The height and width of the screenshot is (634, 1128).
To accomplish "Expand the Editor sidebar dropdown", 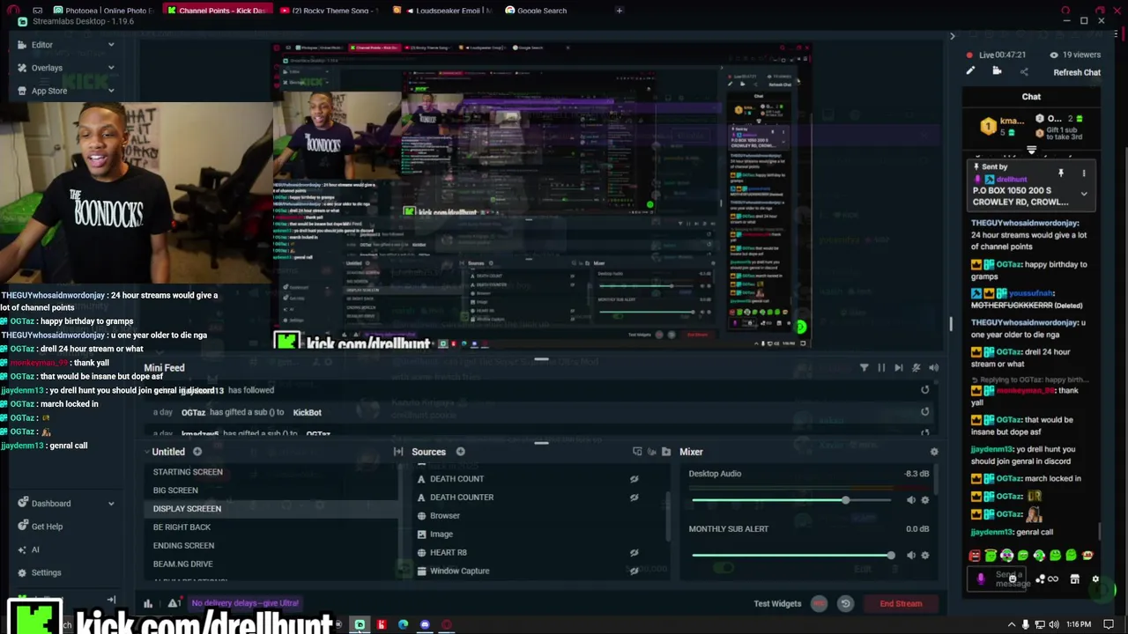I will (111, 45).
